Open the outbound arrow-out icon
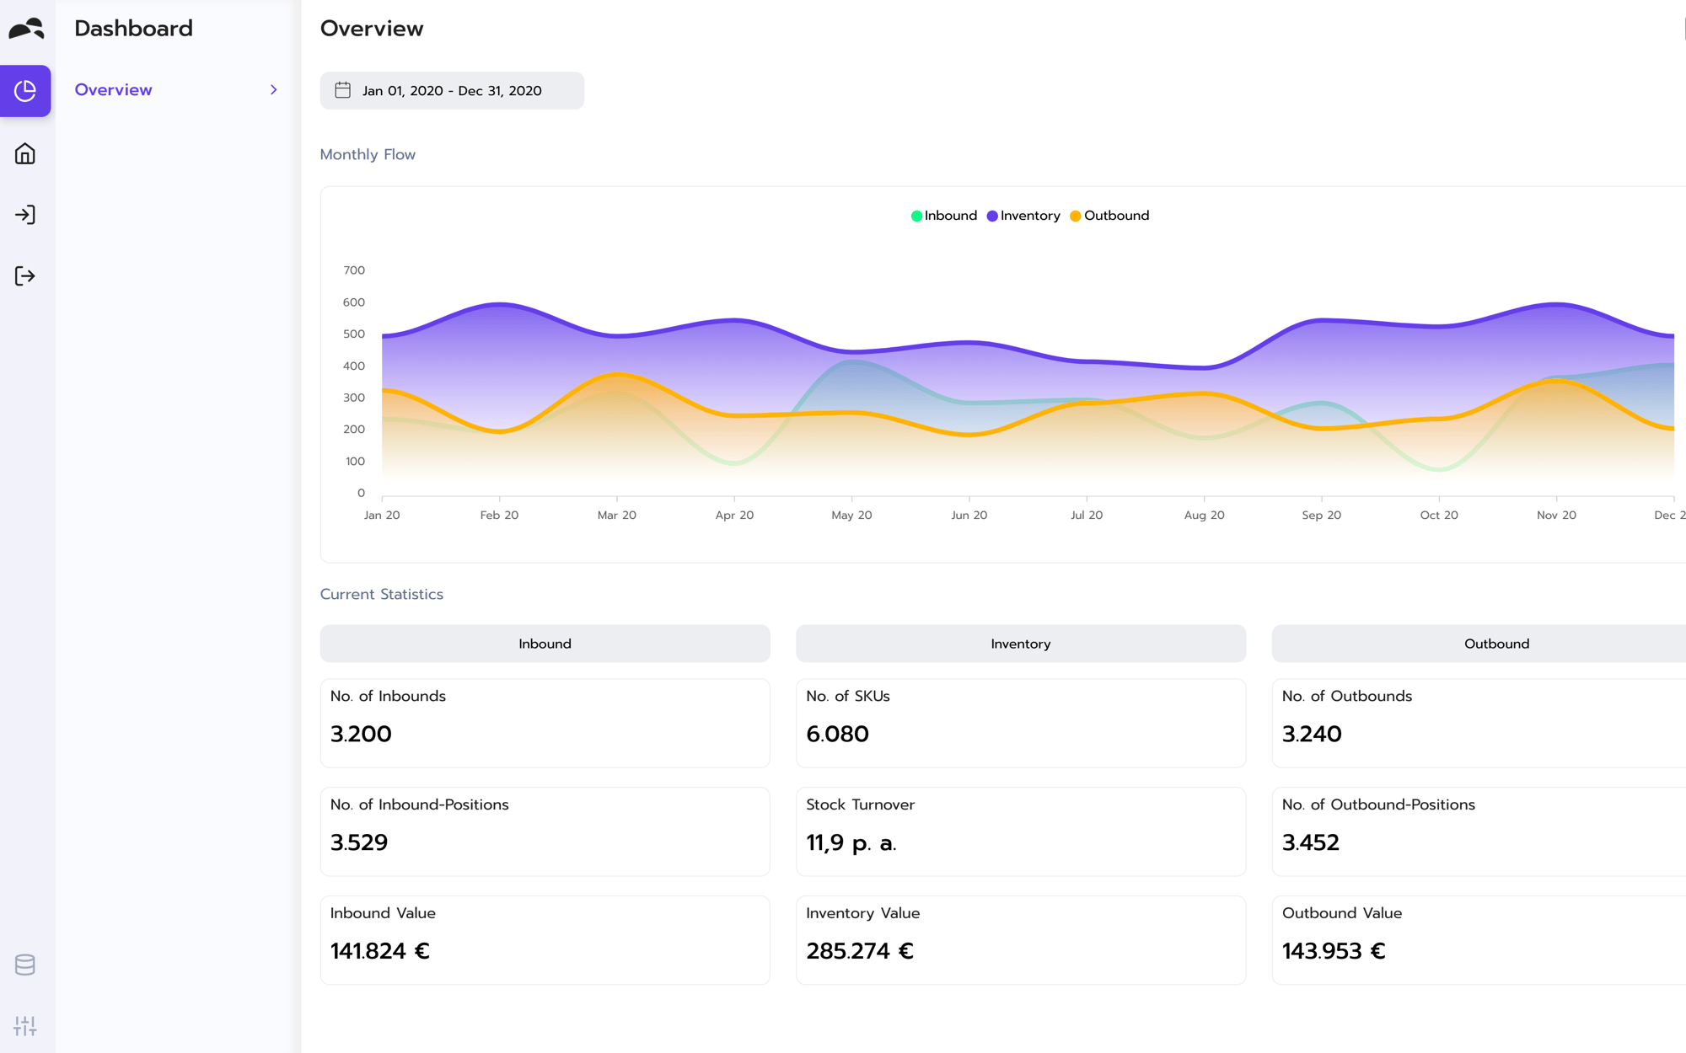The width and height of the screenshot is (1686, 1053). [25, 276]
